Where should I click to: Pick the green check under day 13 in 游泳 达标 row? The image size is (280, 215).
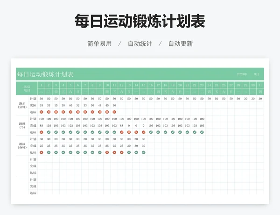coord(129,152)
